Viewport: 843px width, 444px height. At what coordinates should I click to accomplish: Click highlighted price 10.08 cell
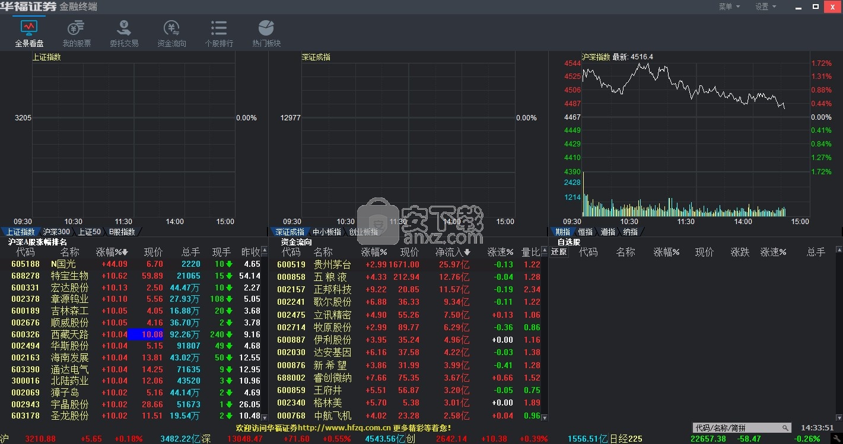pos(146,334)
